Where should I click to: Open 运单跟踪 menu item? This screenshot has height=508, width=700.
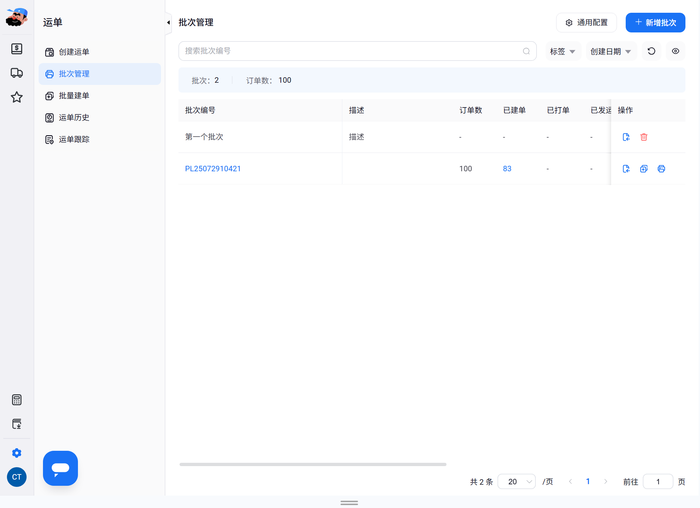point(100,140)
